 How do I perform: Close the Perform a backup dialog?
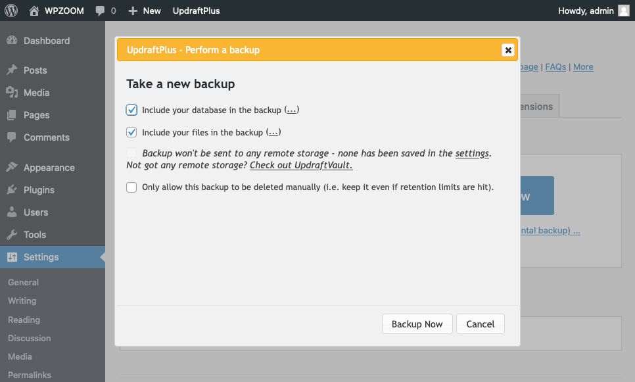[x=508, y=50]
